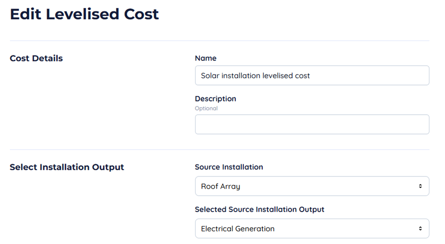
Task: Click the divider line below the page title
Action: click(220, 41)
